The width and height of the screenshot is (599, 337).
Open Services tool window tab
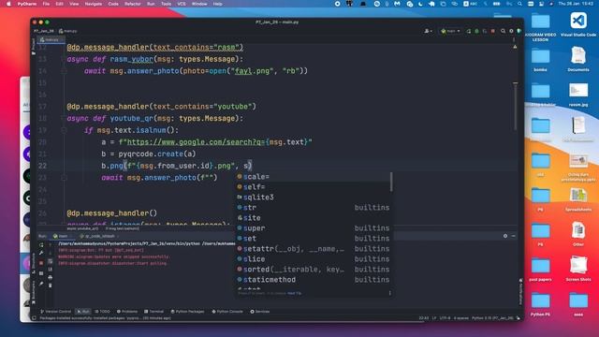260,312
